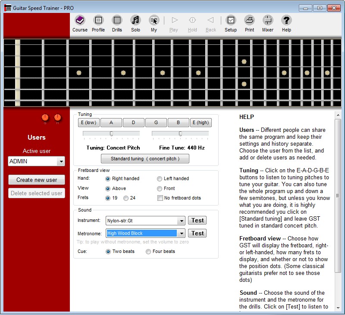345x315 pixels.
Task: Open the Course book icon
Action: [80, 20]
